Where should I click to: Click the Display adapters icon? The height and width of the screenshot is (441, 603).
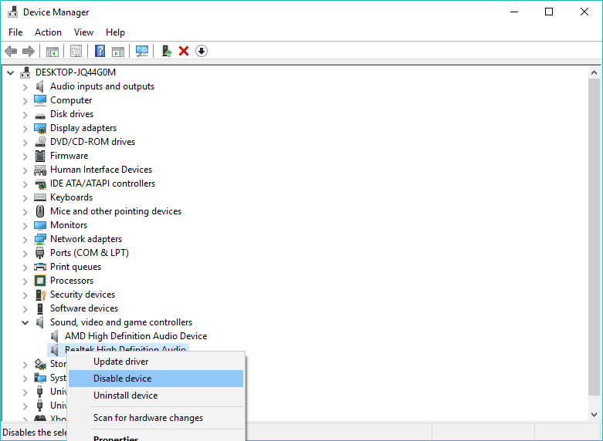pyautogui.click(x=40, y=128)
